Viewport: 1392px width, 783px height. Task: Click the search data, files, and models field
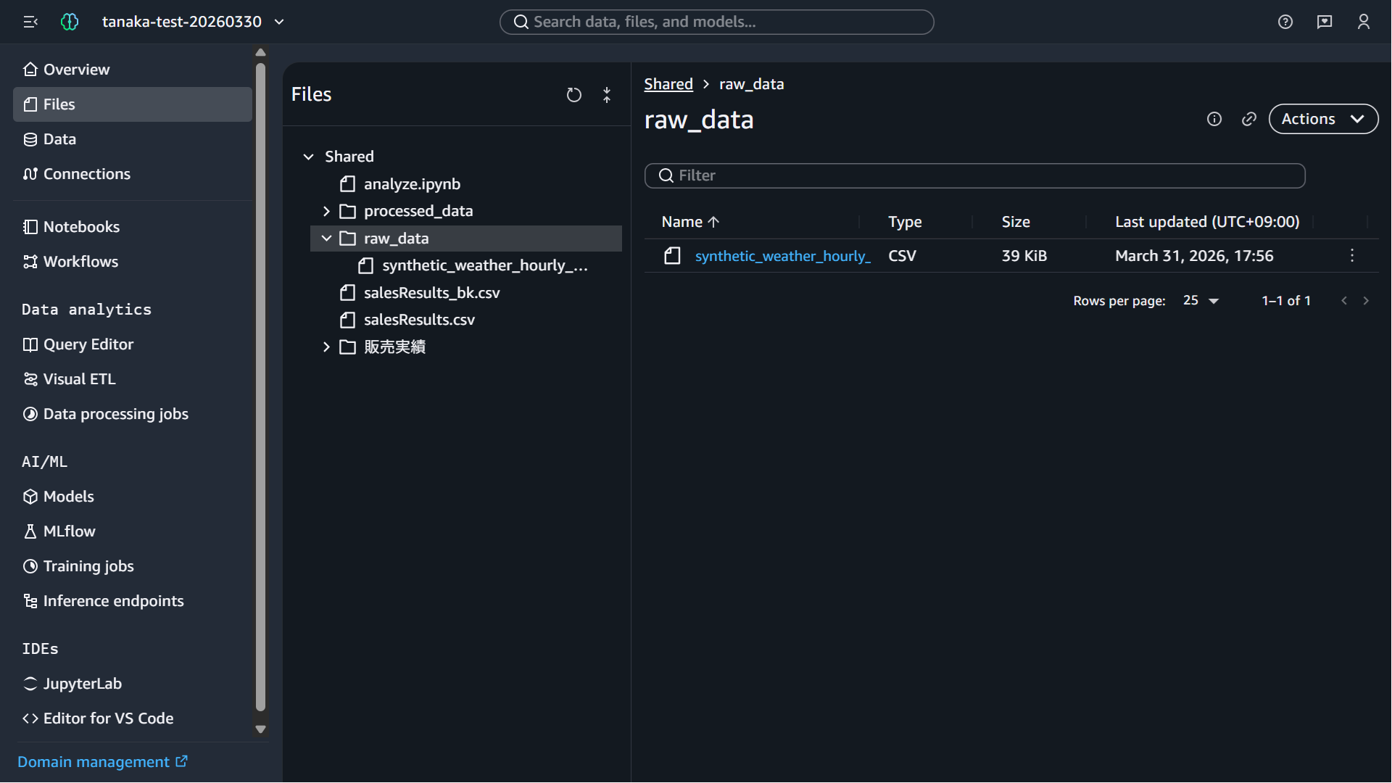[716, 22]
